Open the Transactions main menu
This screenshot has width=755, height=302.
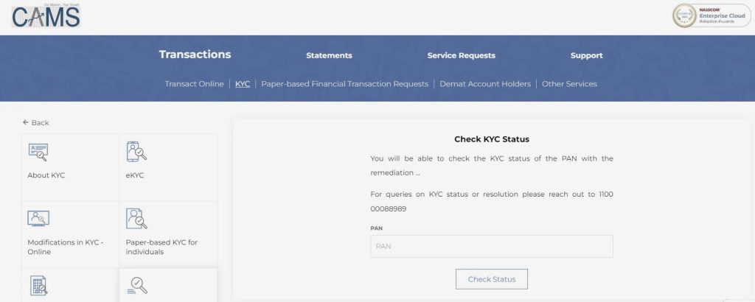(x=195, y=55)
